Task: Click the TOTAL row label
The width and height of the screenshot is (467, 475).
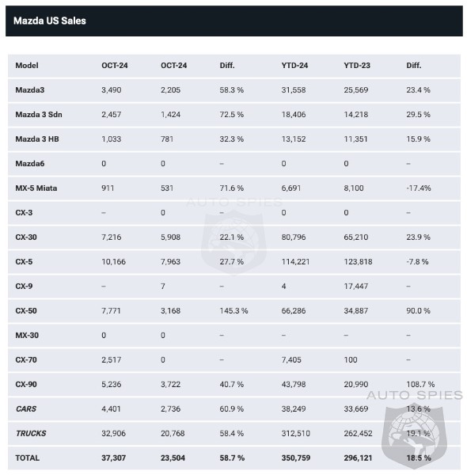Action: tap(27, 458)
